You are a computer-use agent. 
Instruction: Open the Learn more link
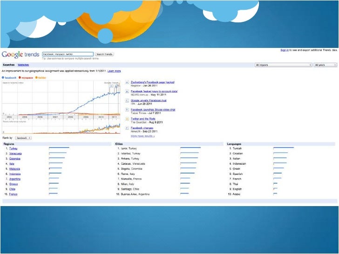114,71
